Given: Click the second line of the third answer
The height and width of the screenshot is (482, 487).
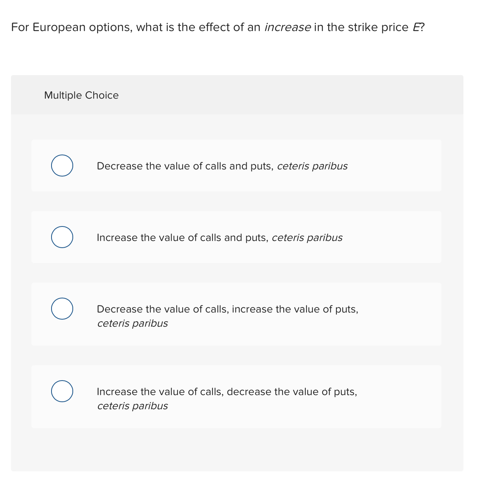Looking at the screenshot, I should (133, 323).
